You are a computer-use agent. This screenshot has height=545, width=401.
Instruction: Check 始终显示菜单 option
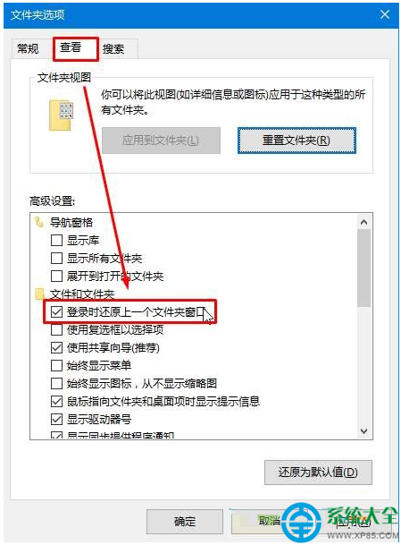click(x=56, y=365)
